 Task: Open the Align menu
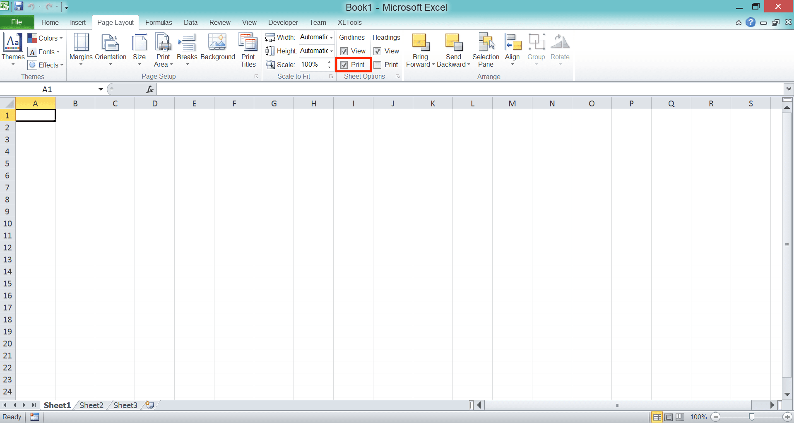click(512, 50)
